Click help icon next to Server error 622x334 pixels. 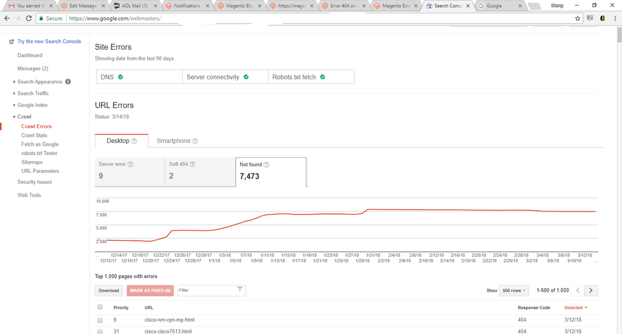(x=130, y=165)
